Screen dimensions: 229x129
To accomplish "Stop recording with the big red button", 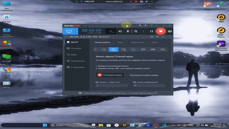I will click(x=161, y=31).
